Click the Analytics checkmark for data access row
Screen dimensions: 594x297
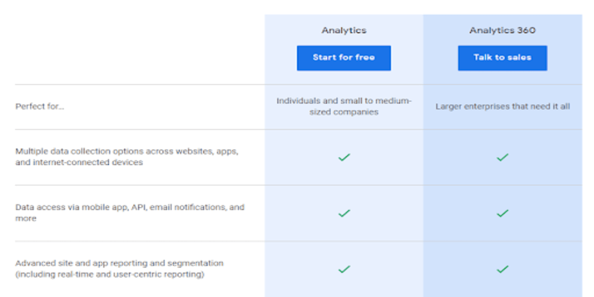(344, 213)
